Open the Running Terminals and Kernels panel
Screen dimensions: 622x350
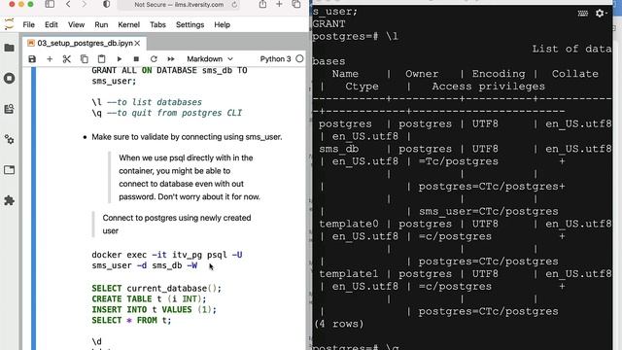point(9,78)
